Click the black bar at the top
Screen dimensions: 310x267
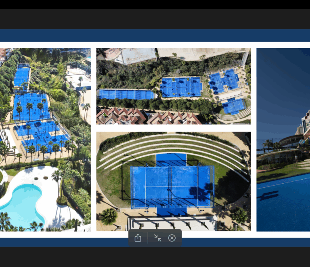(155, 4)
